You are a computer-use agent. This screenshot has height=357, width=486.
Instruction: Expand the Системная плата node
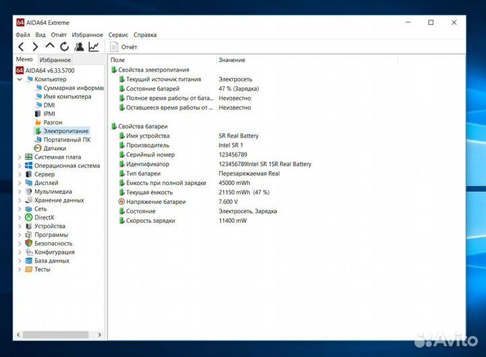pyautogui.click(x=20, y=157)
